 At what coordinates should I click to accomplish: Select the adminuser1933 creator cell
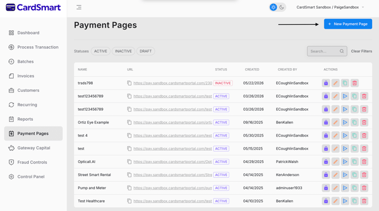coord(289,188)
